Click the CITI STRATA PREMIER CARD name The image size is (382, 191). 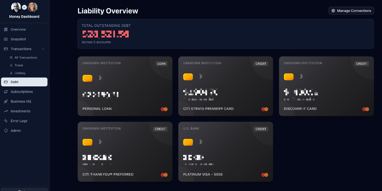tap(208, 109)
